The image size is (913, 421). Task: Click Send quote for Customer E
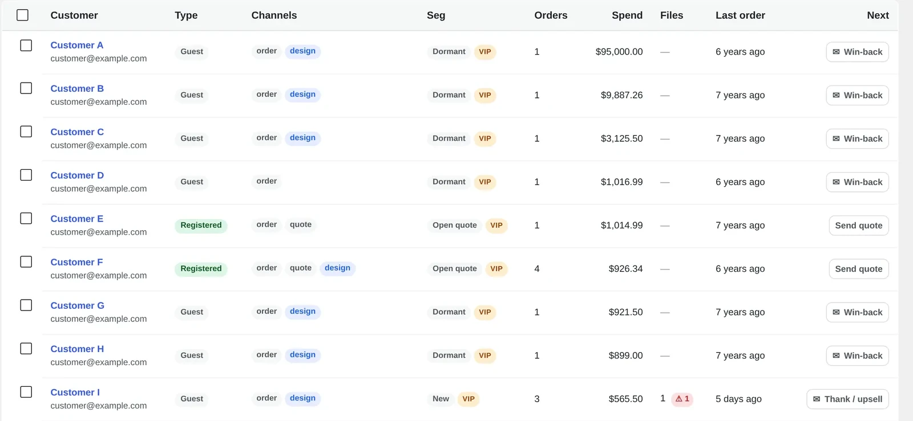point(858,226)
